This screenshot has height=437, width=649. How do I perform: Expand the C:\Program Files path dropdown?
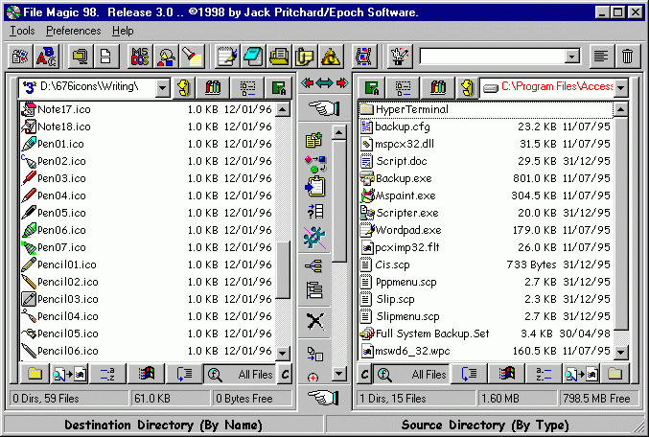click(x=620, y=87)
